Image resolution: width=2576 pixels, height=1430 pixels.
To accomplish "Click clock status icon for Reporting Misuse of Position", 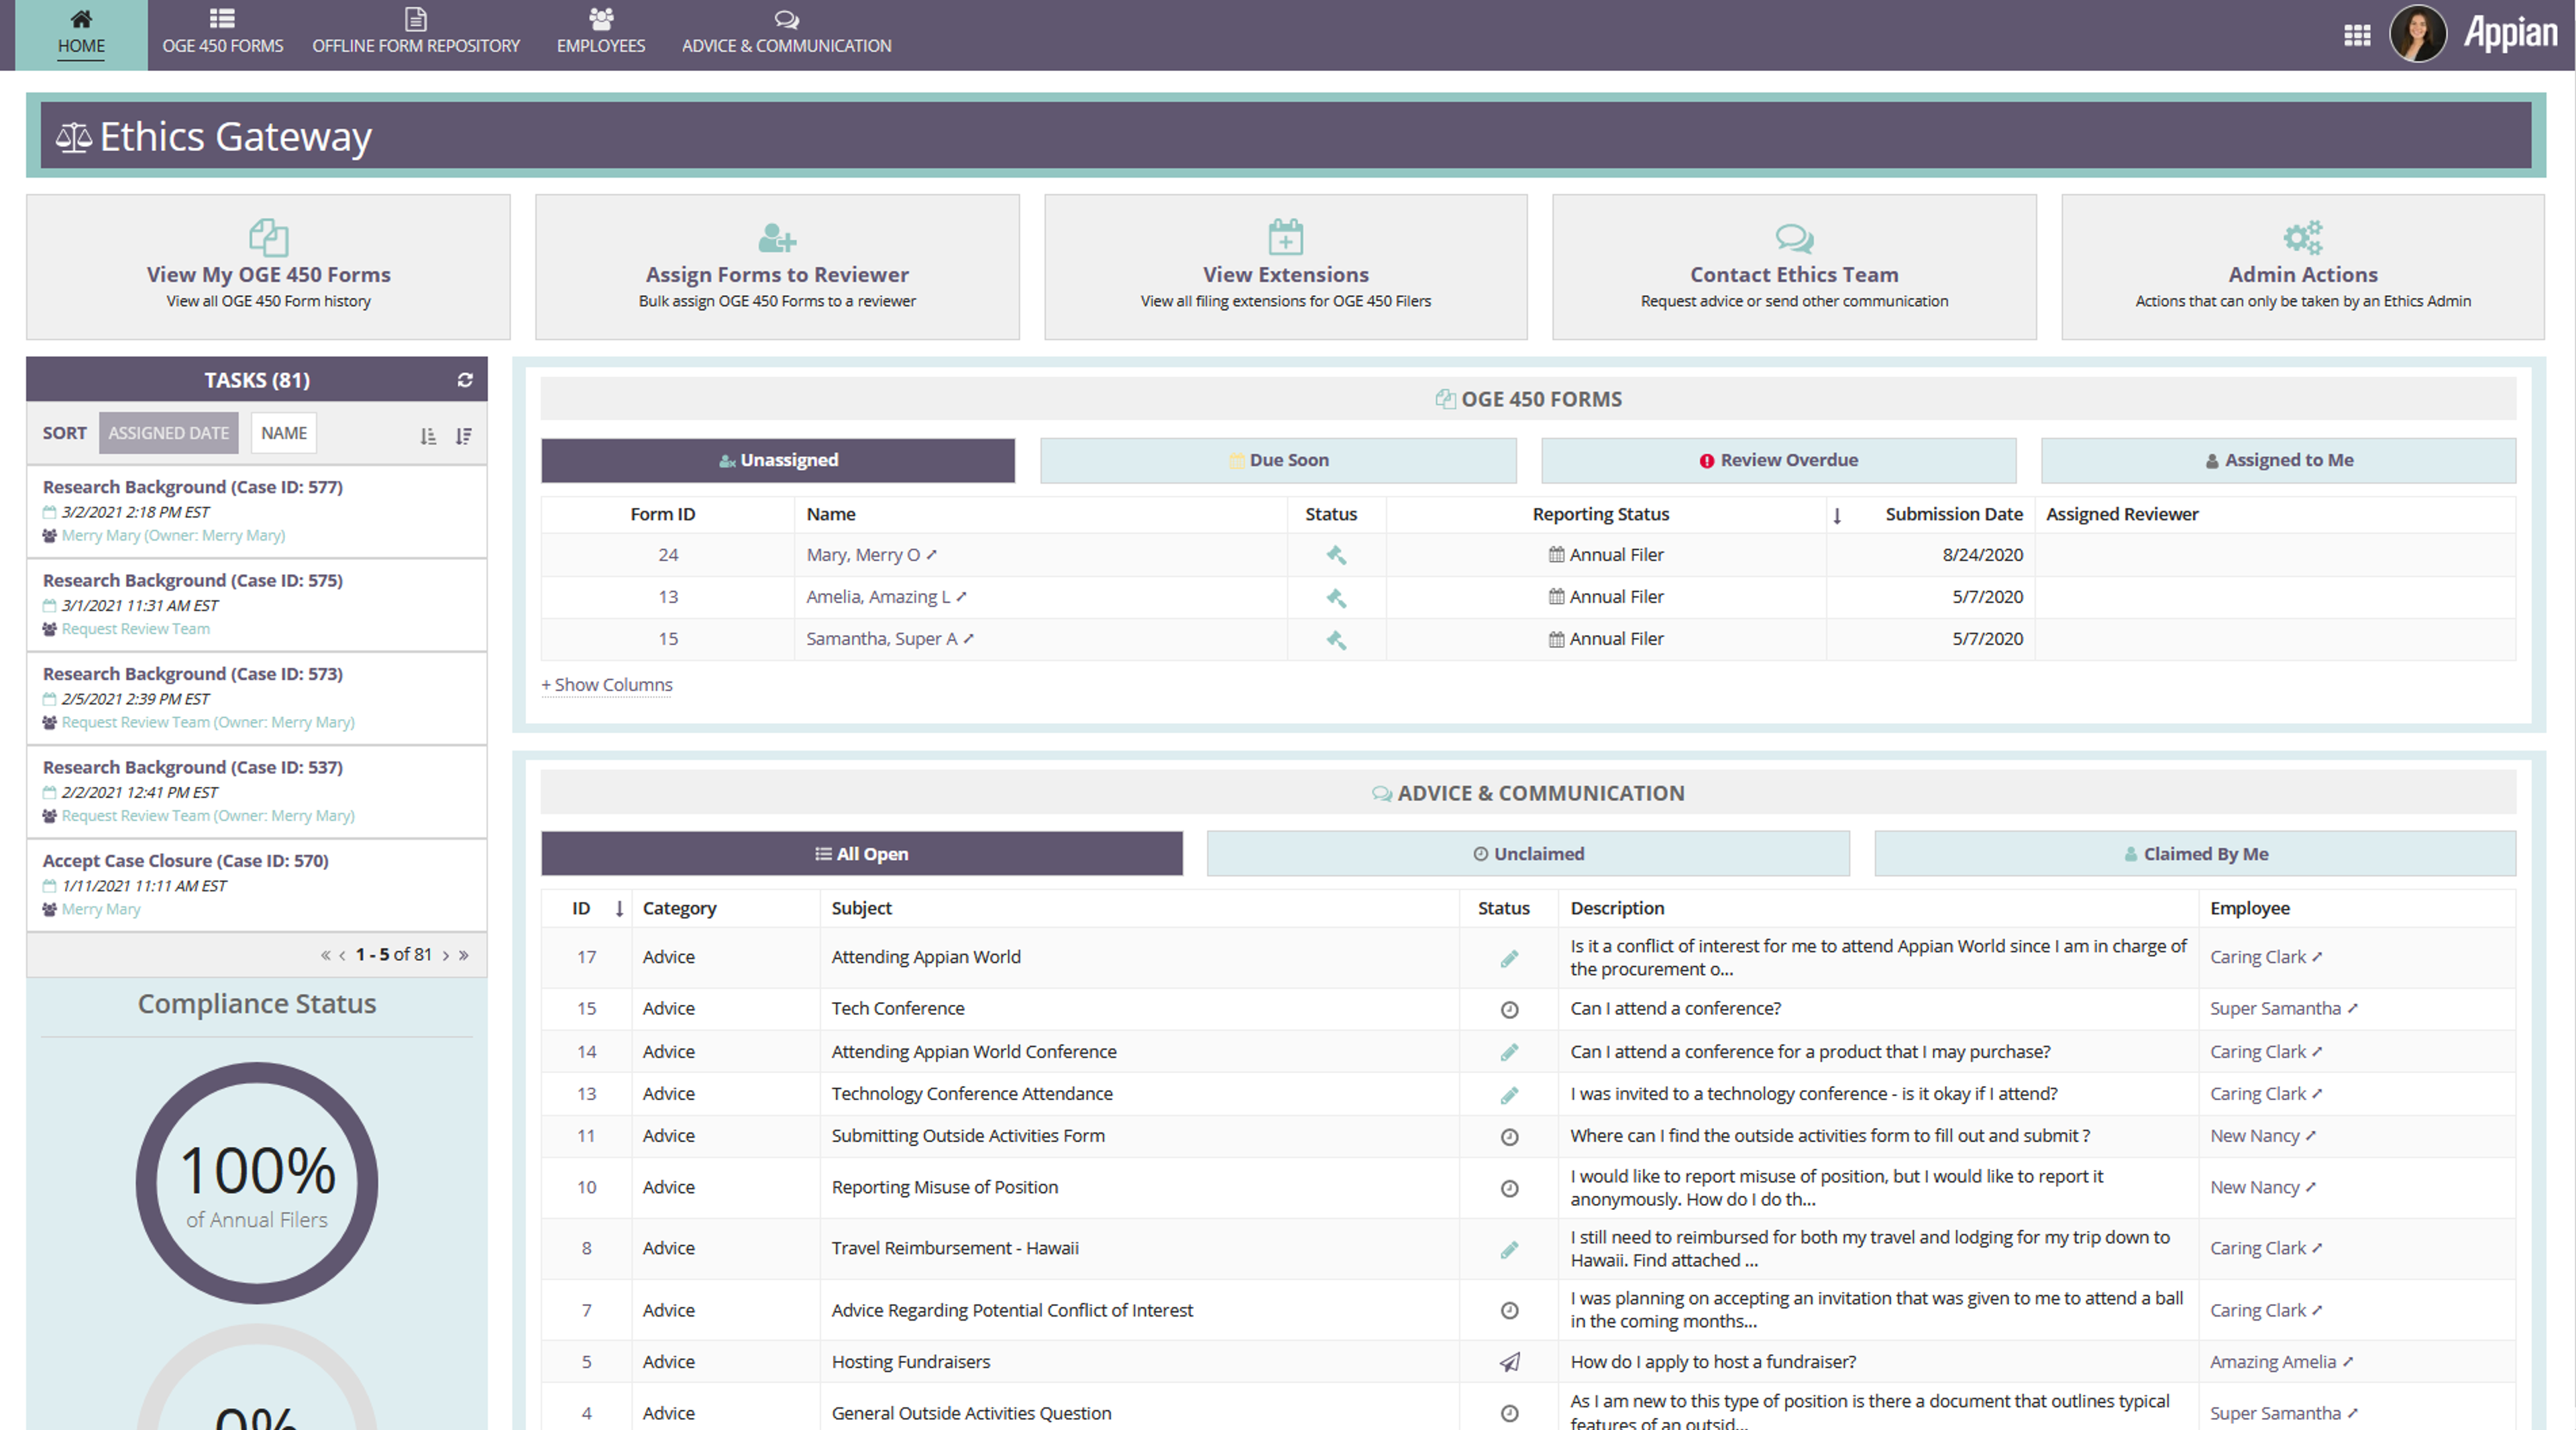I will tap(1510, 1189).
